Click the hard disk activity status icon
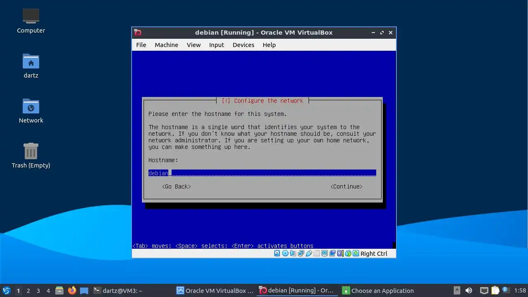 coord(277,253)
